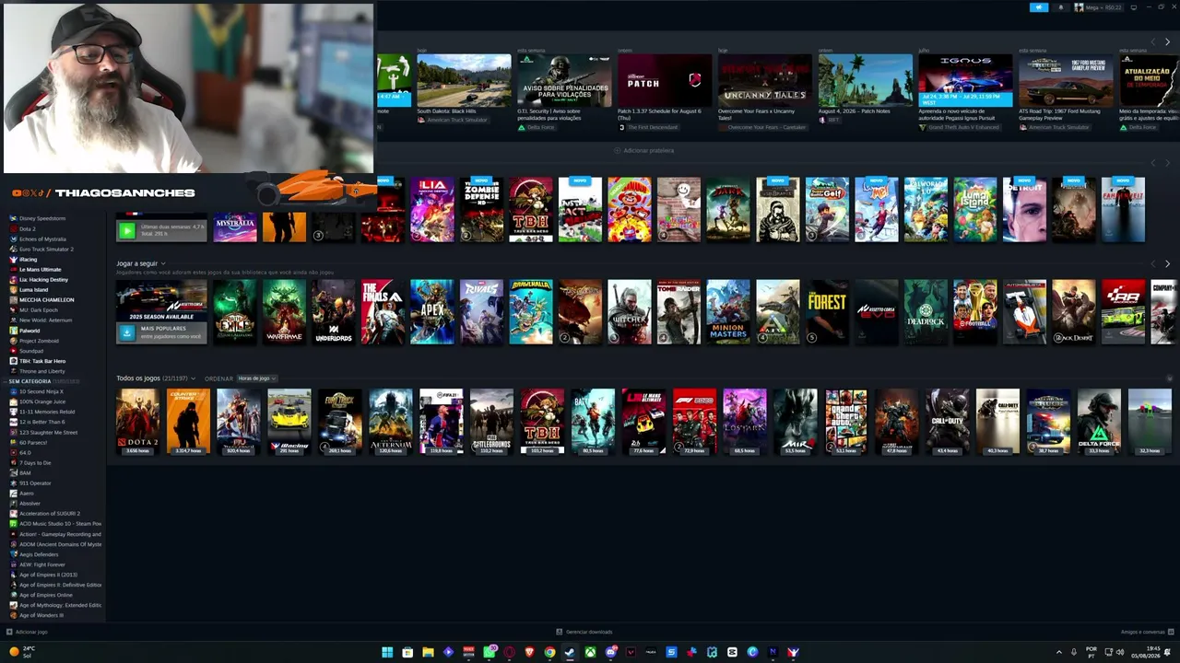Open WhatsApp from the taskbar
The height and width of the screenshot is (663, 1180).
(x=489, y=652)
